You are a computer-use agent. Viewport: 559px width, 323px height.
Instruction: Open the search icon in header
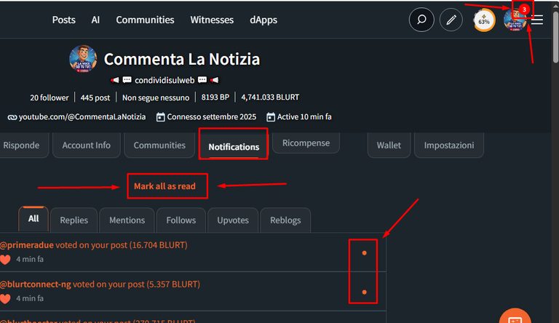421,20
